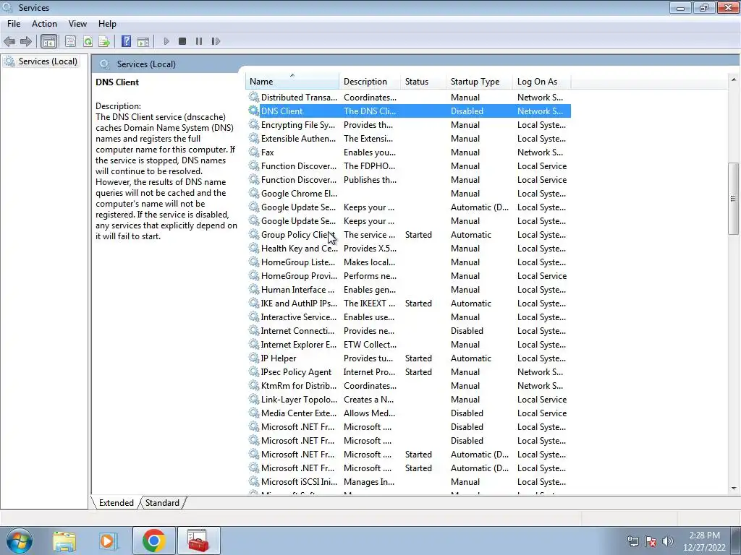Screen dimensions: 741x555
Task: Click the vertical scrollbar thumb
Action: [x=734, y=199]
